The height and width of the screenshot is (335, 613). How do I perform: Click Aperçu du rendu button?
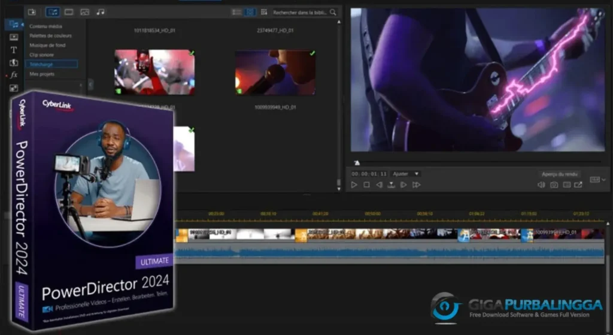click(x=560, y=174)
